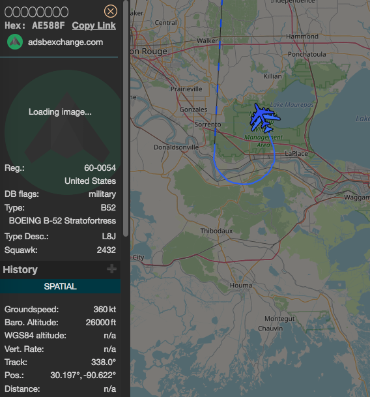Click the Sorrento map label
The width and height of the screenshot is (370, 397).
click(x=208, y=125)
